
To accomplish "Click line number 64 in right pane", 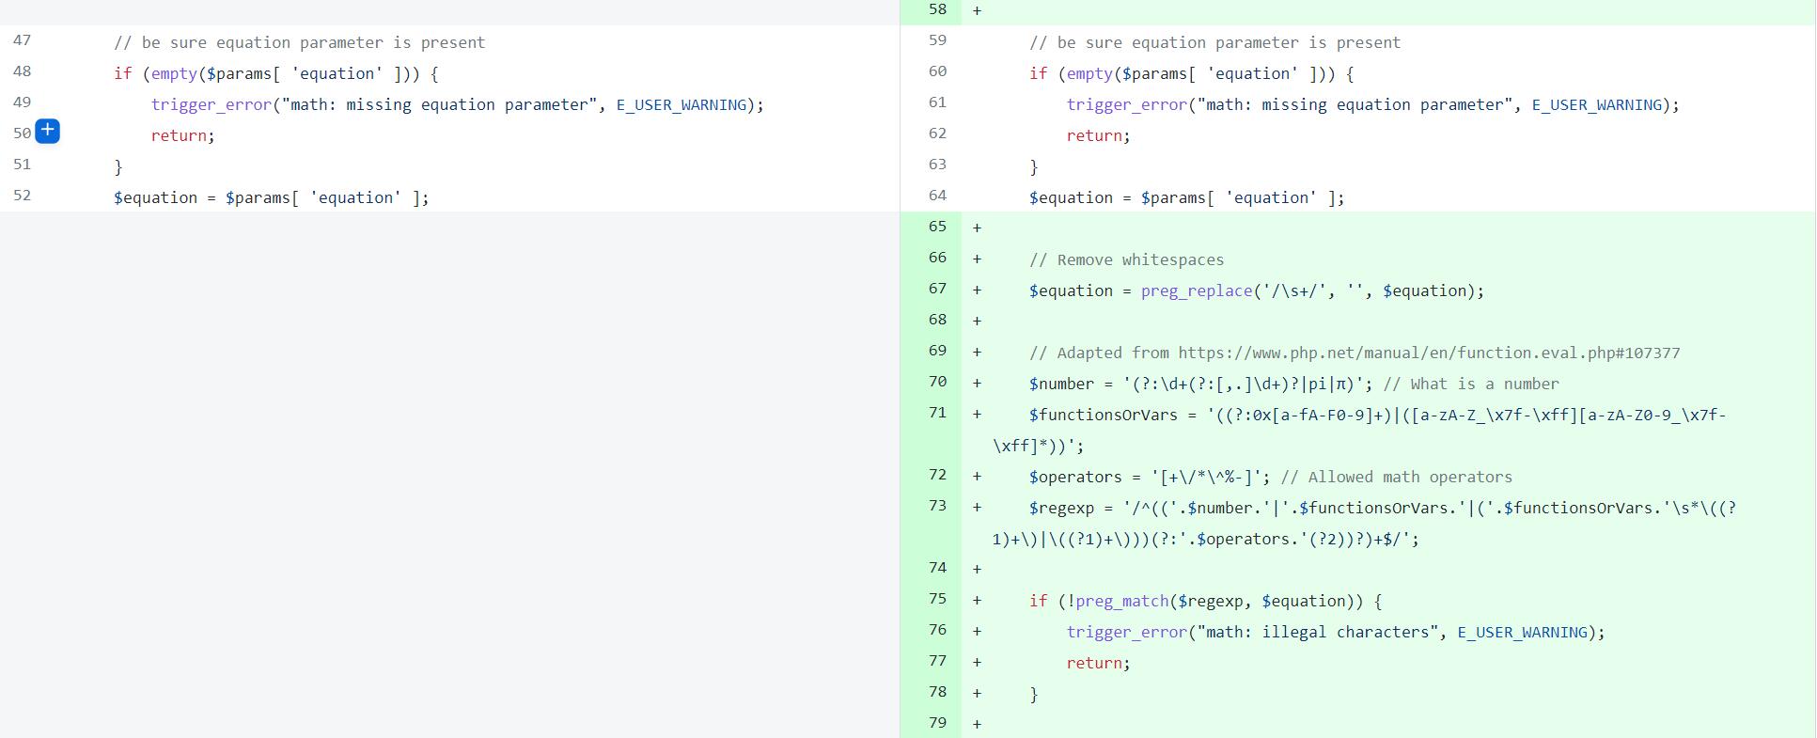I will pos(937,196).
